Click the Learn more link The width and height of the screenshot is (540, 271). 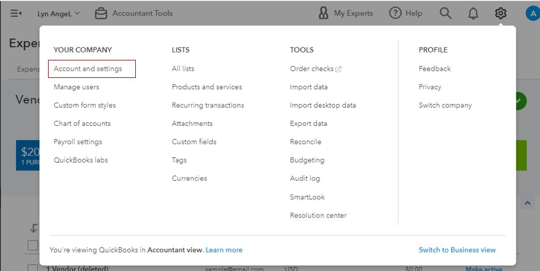tap(224, 250)
